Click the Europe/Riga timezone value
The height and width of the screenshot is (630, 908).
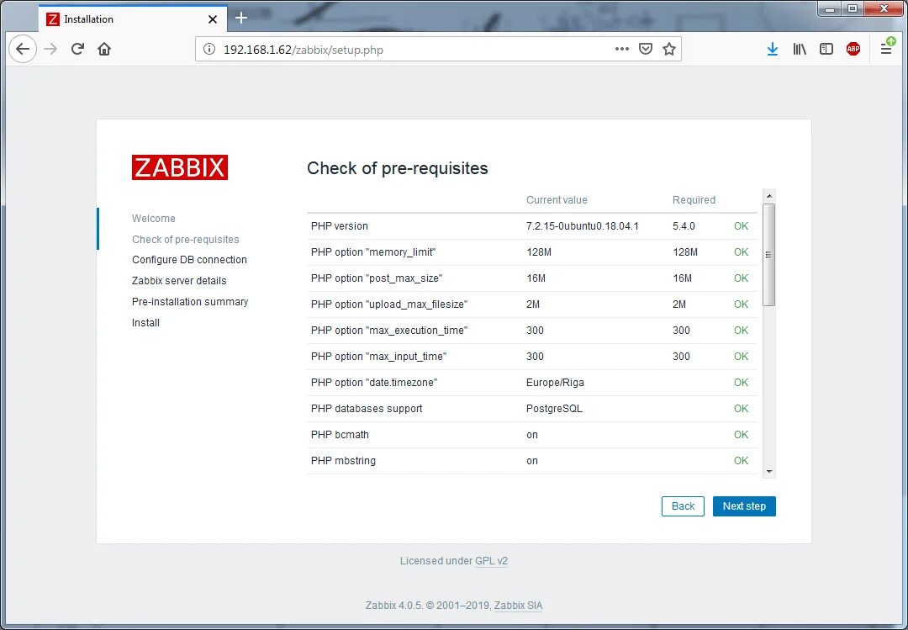(x=555, y=383)
